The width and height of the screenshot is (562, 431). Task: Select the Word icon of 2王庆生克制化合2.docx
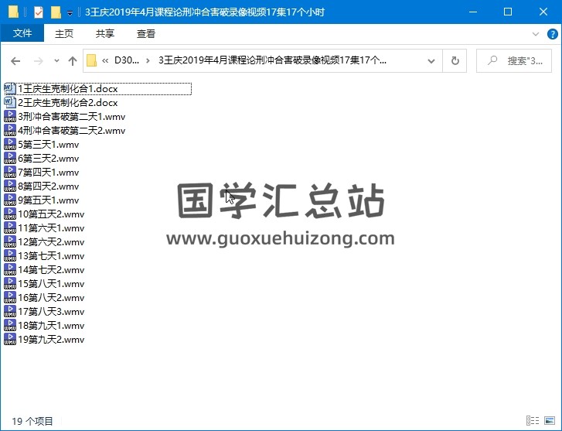click(x=10, y=103)
